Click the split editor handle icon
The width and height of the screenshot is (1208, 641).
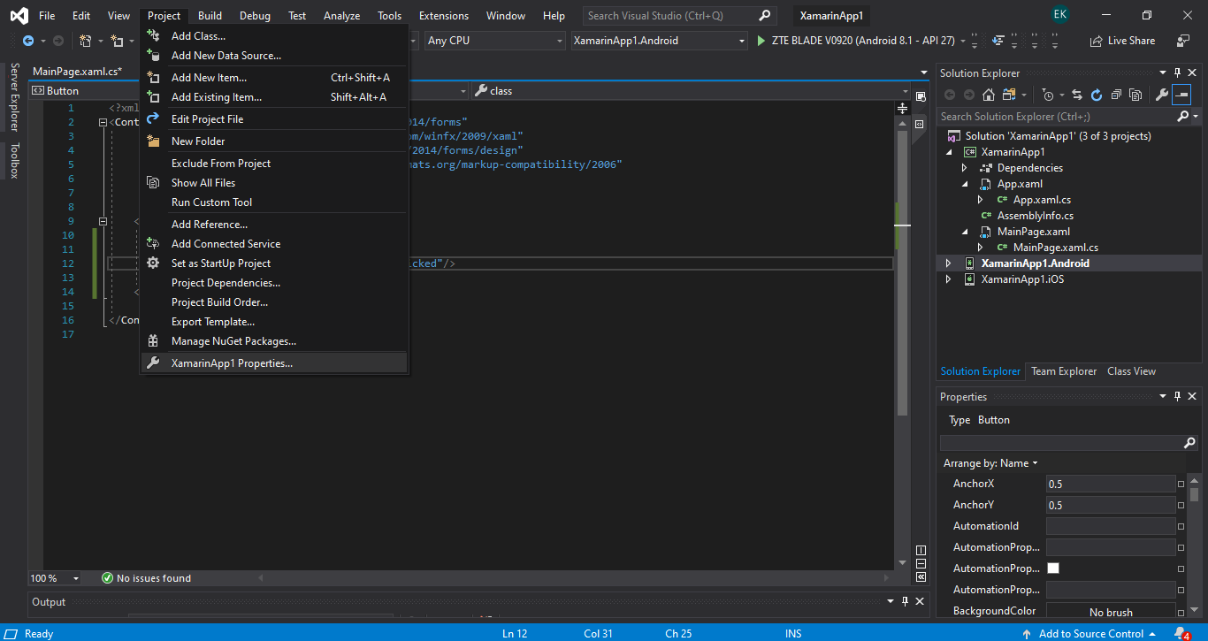903,108
